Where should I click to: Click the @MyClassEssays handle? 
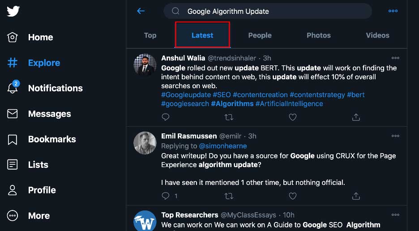[x=248, y=215]
